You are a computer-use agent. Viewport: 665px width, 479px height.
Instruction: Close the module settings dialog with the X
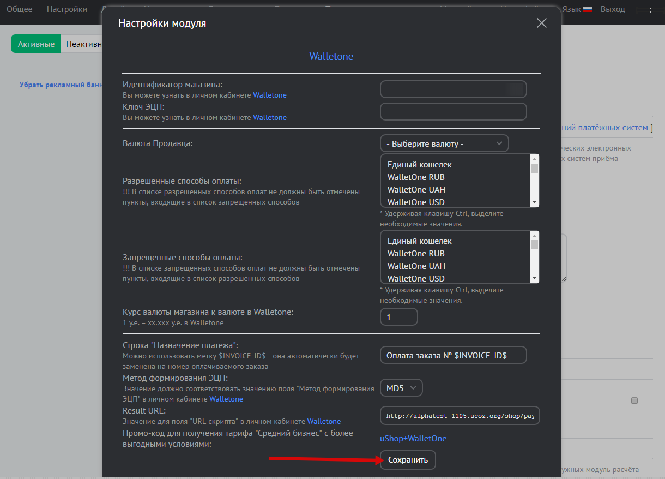541,23
